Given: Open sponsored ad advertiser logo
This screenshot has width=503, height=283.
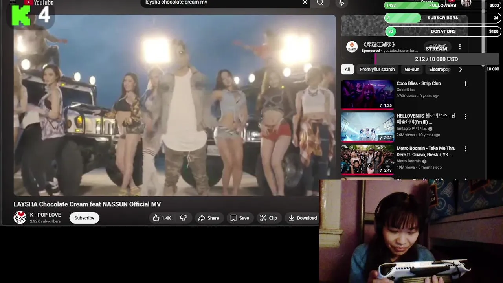Looking at the screenshot, I should point(352,47).
